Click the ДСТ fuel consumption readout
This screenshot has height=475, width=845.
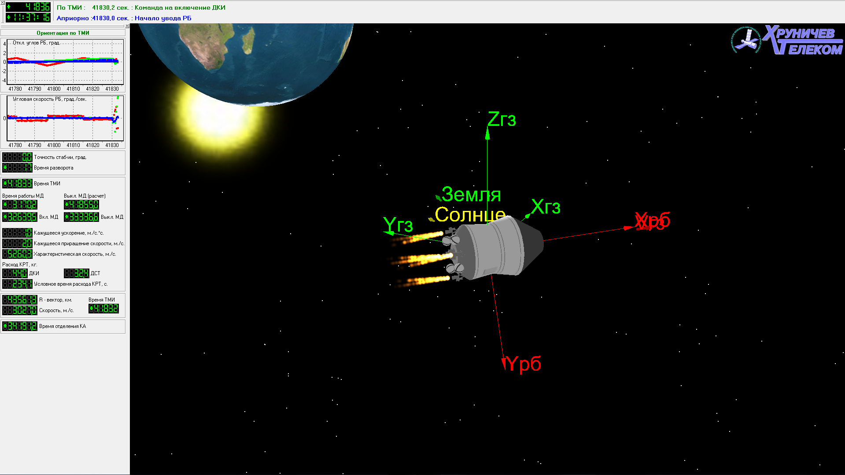click(x=77, y=273)
